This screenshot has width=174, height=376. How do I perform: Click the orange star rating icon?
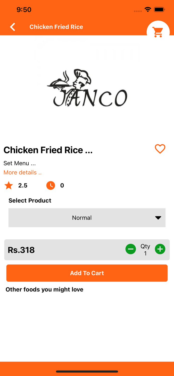tap(9, 185)
